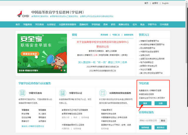Open the 2022年考研分数查询及复试分数线汇总 link
The image size is (188, 135).
click(103, 67)
